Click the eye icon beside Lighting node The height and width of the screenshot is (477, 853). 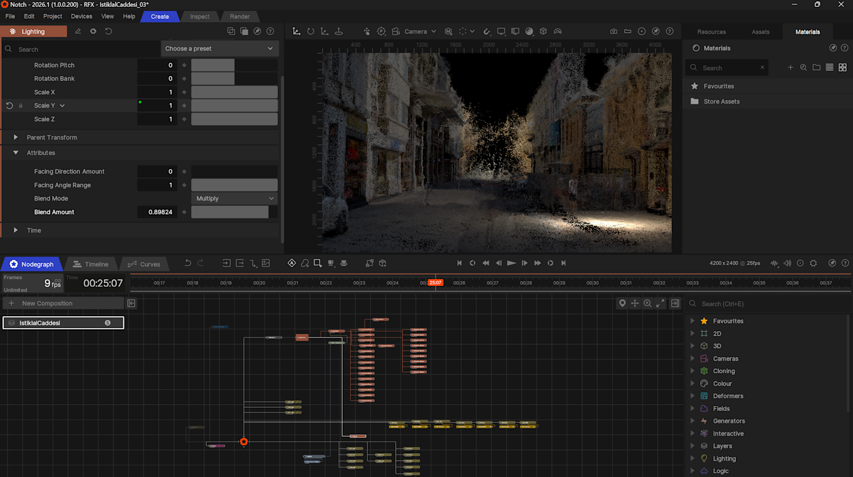point(93,31)
